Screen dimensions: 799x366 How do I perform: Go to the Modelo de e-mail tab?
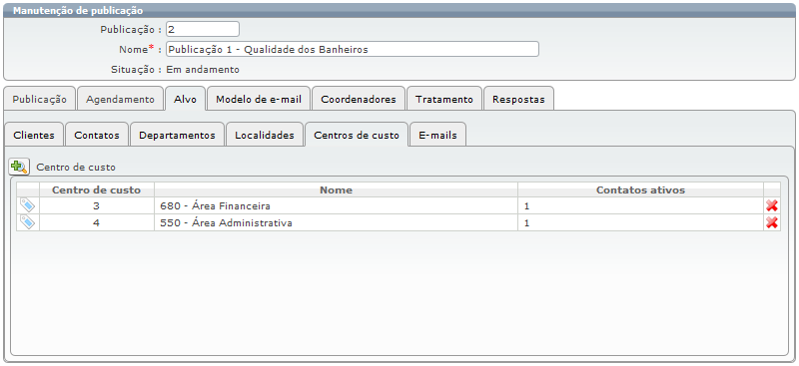coord(259,99)
